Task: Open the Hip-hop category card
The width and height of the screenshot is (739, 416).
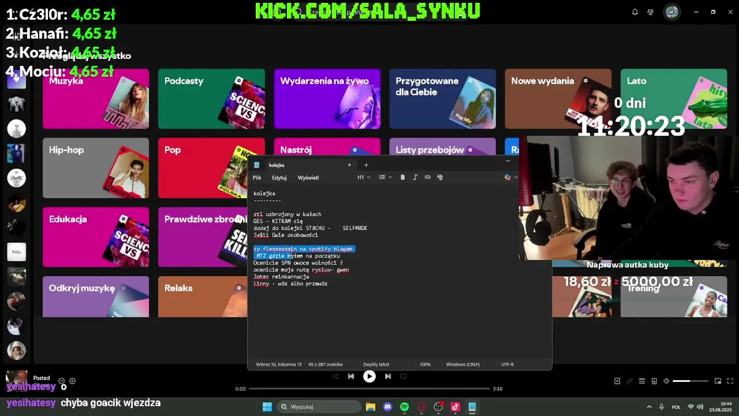Action: (x=96, y=168)
